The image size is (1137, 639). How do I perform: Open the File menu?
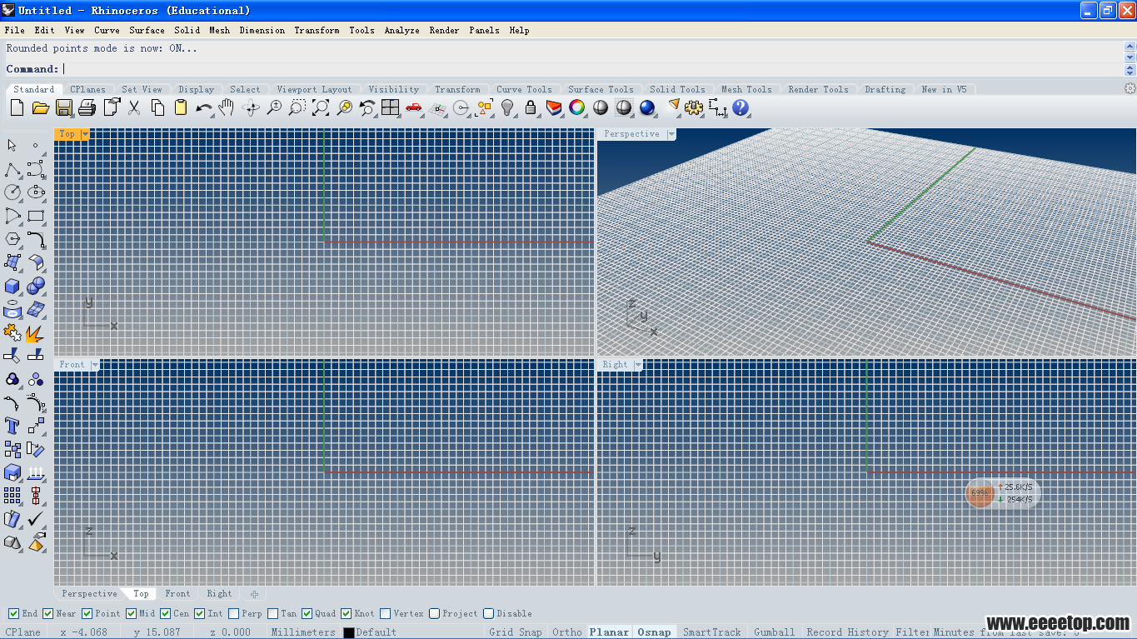coord(15,30)
